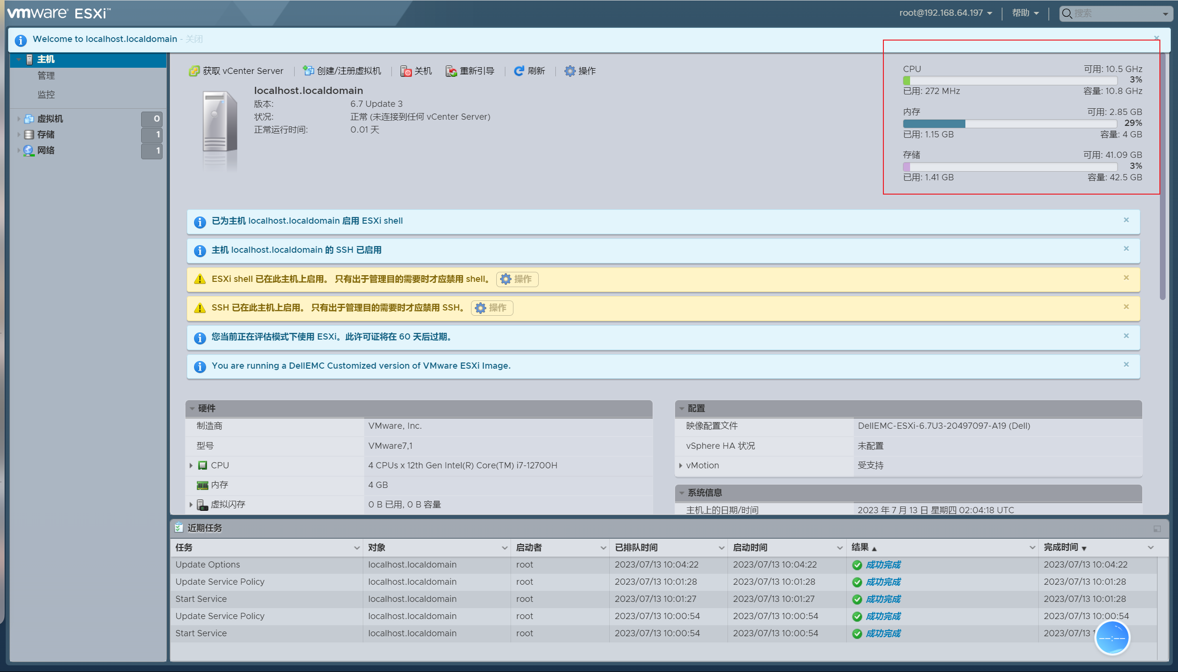The image size is (1178, 672).
Task: Click the 获取 vCenter Server icon
Action: click(x=194, y=71)
